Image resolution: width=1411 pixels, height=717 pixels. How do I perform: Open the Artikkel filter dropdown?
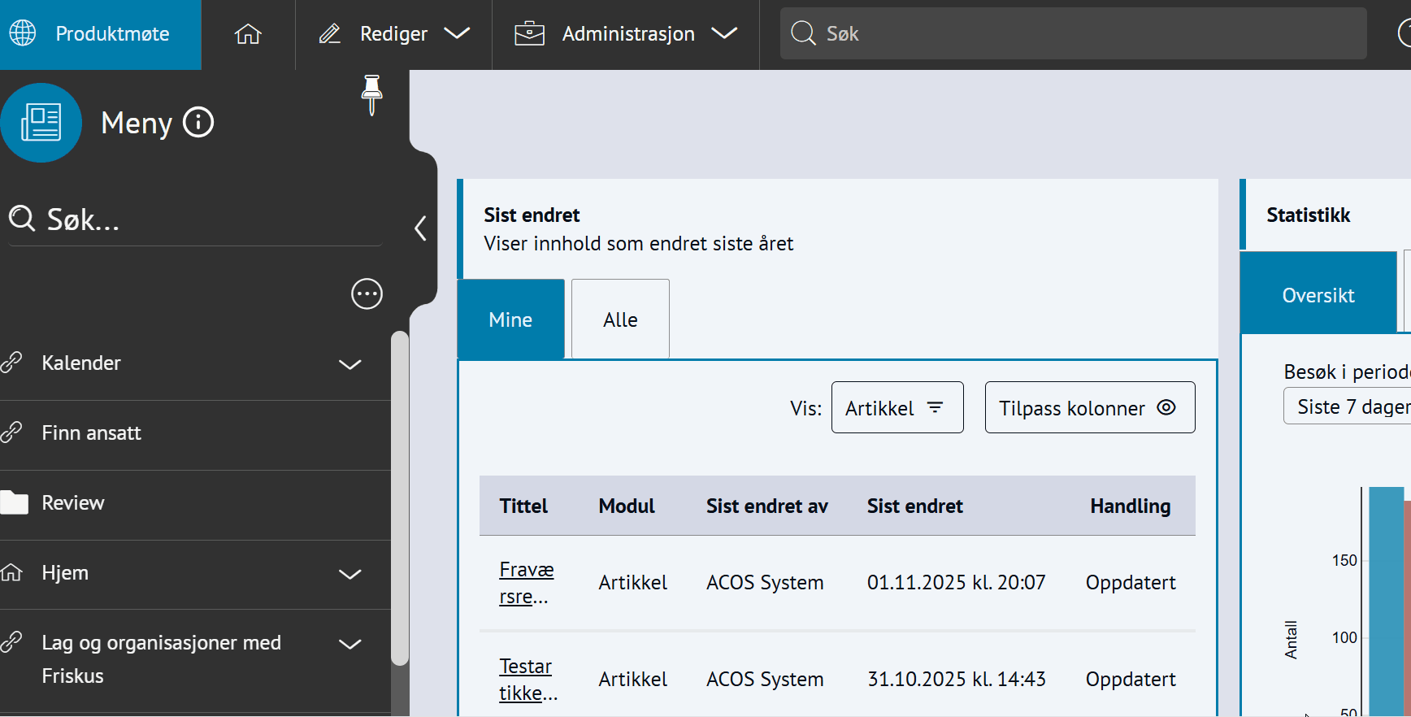897,408
